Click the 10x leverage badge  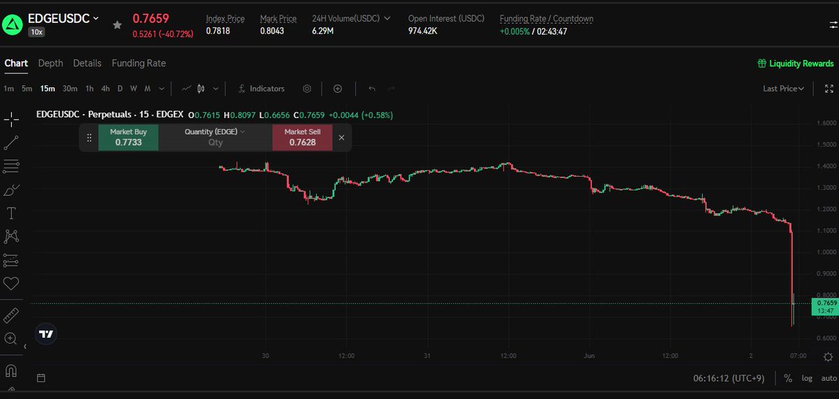[36, 31]
